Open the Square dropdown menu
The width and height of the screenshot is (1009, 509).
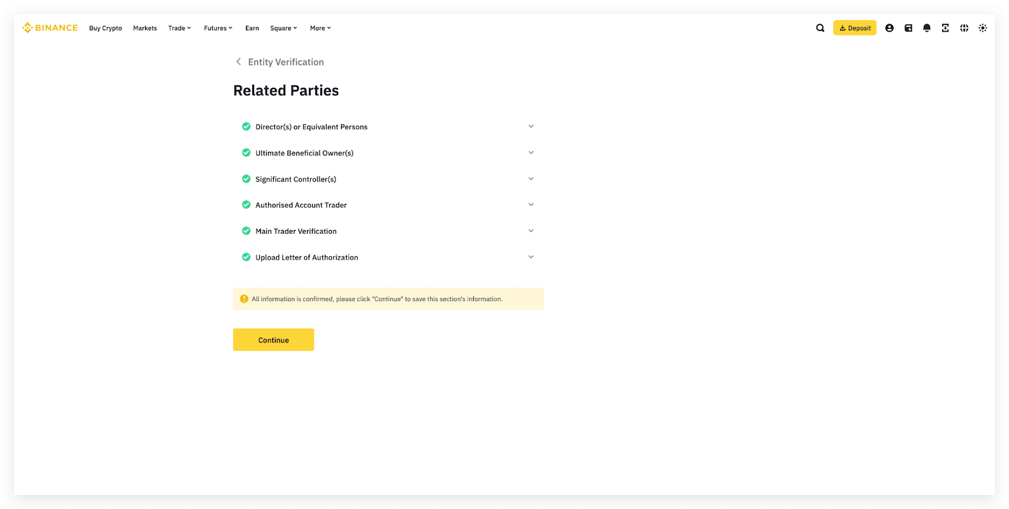tap(284, 28)
